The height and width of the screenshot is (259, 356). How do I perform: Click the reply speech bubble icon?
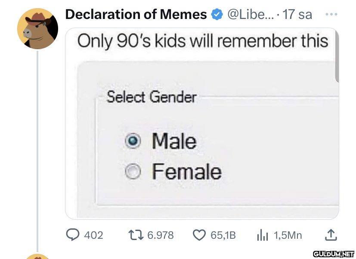(x=73, y=235)
